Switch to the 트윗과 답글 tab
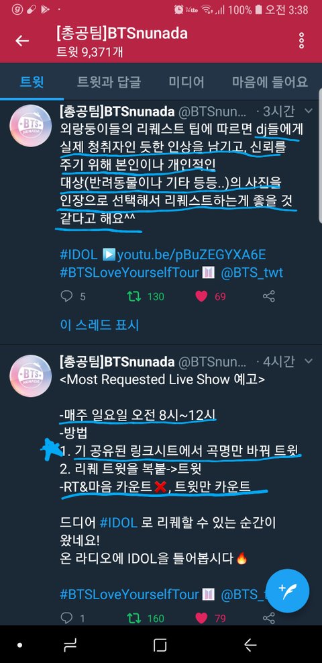The width and height of the screenshot is (322, 663). [x=109, y=81]
